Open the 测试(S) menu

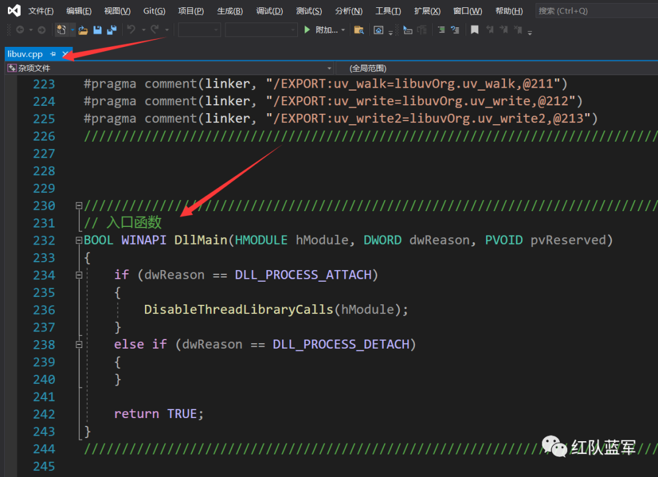pyautogui.click(x=309, y=11)
